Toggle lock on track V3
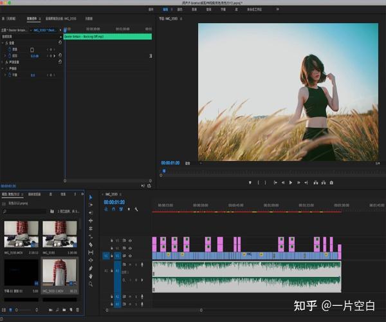Image resolution: width=386 pixels, height=322 pixels. [x=111, y=240]
